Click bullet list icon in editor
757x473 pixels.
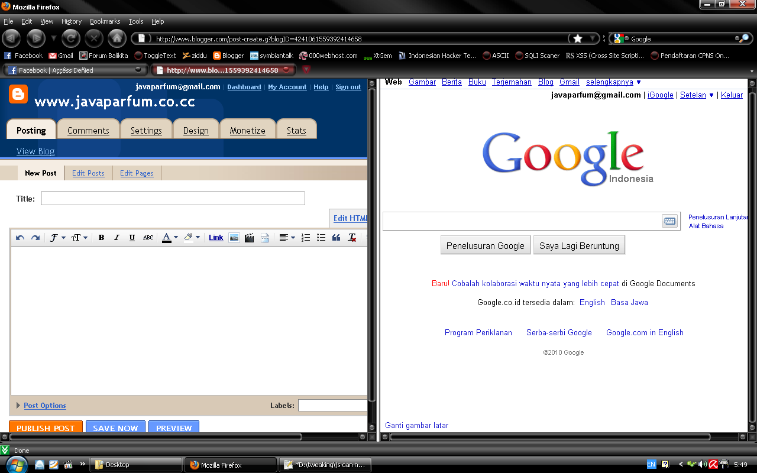(321, 238)
